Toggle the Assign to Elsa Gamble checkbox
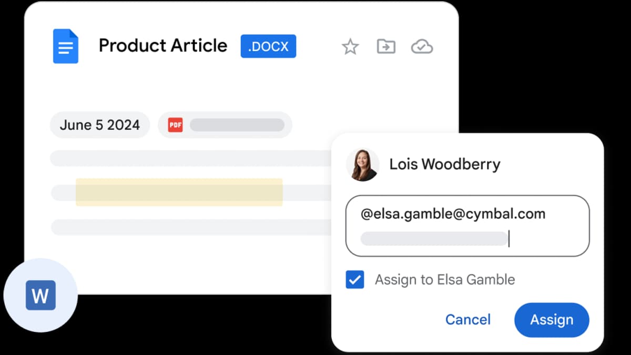631x355 pixels. coord(355,280)
